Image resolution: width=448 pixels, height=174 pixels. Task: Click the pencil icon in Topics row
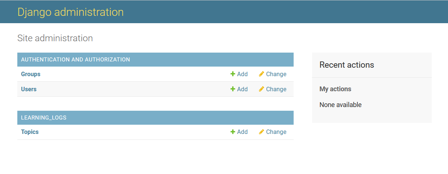(262, 132)
